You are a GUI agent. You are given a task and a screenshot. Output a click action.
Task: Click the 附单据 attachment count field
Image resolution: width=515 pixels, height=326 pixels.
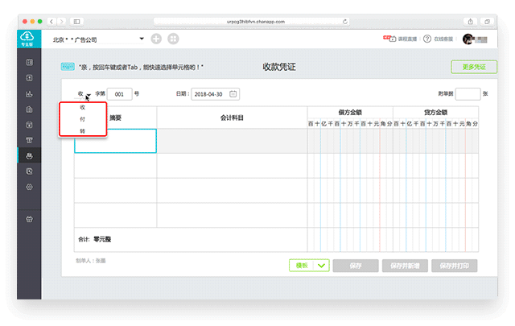[468, 93]
